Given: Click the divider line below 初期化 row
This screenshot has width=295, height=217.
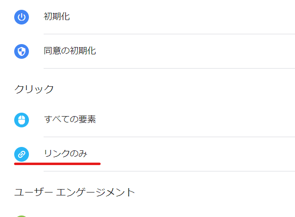Looking at the screenshot, I should pyautogui.click(x=169, y=34).
